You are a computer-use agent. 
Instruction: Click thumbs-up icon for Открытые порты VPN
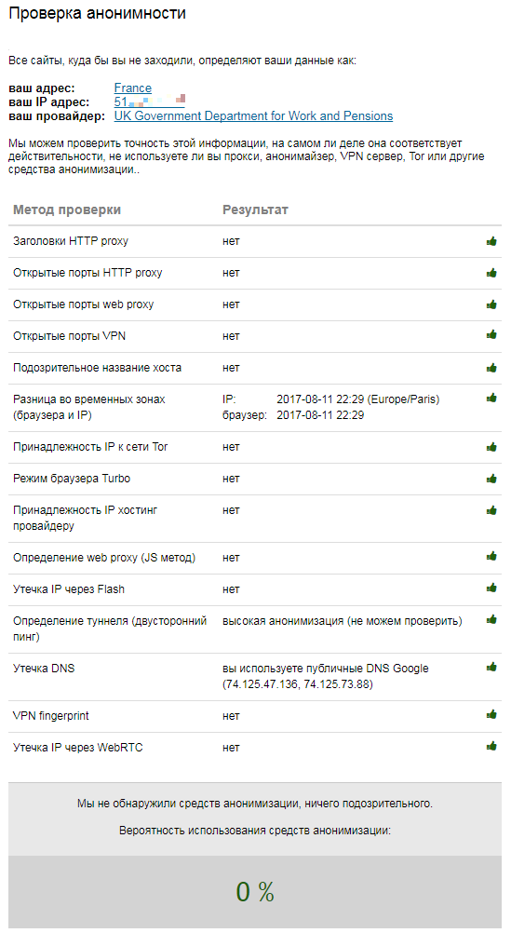pos(491,334)
